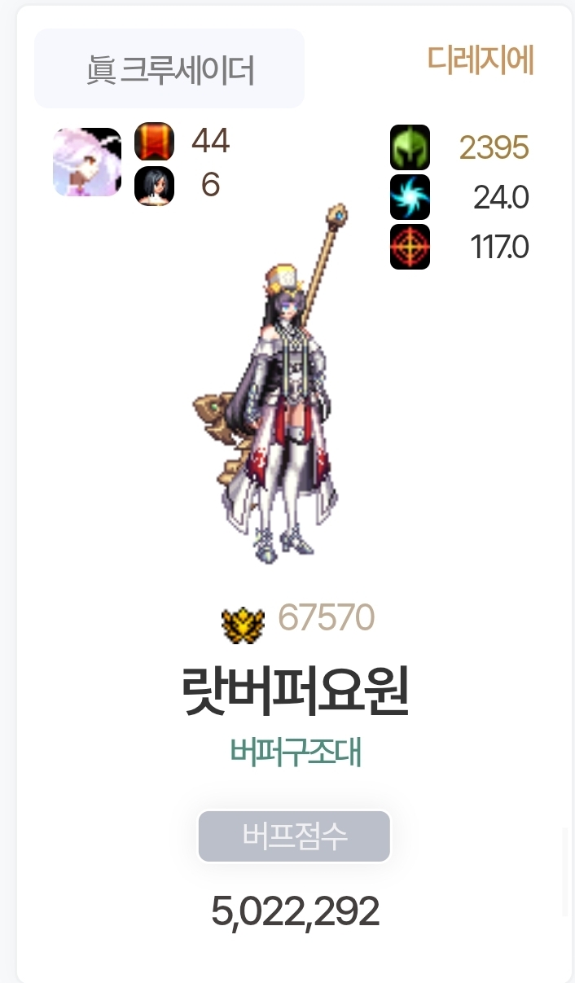Click the 2395 stat value
This screenshot has width=575, height=983.
494,148
